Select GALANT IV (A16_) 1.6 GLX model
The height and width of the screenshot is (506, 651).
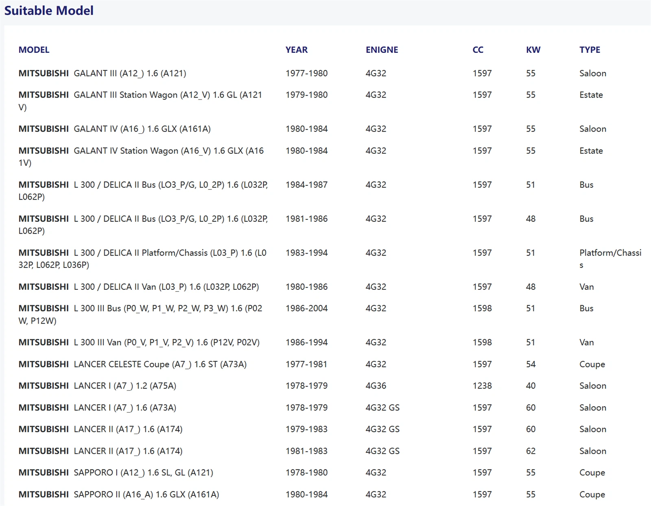coord(114,129)
